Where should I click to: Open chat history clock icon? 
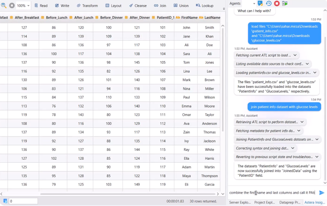(269, 3)
